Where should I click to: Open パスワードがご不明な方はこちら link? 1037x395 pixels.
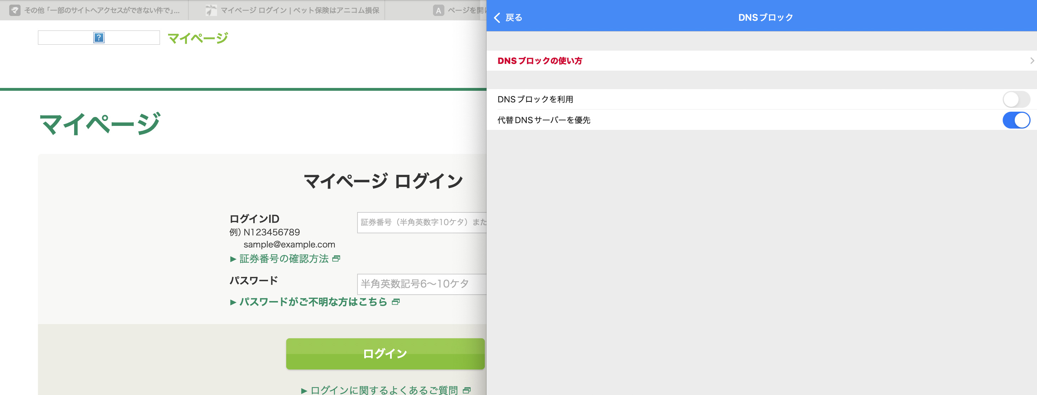(313, 302)
